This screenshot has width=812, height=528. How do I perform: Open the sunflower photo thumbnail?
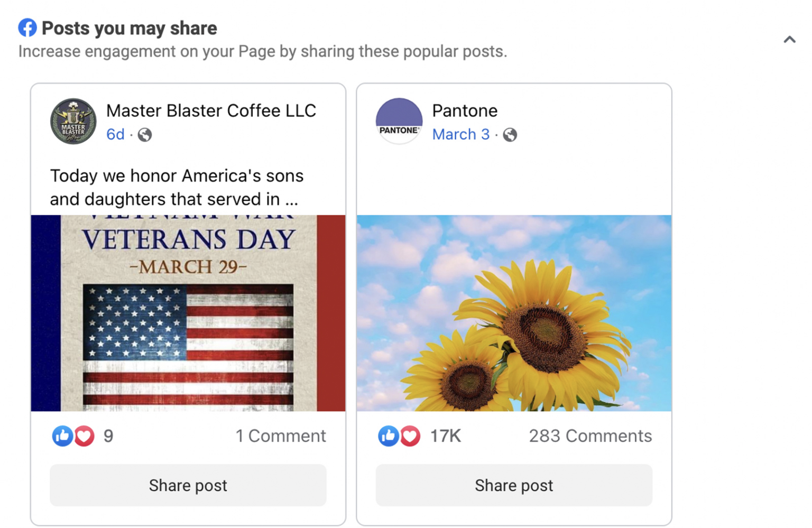514,313
